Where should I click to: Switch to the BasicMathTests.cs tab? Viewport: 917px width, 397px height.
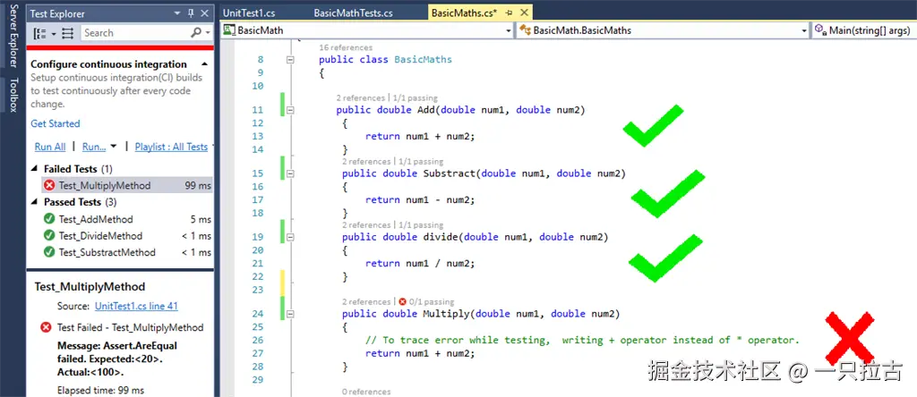[353, 13]
